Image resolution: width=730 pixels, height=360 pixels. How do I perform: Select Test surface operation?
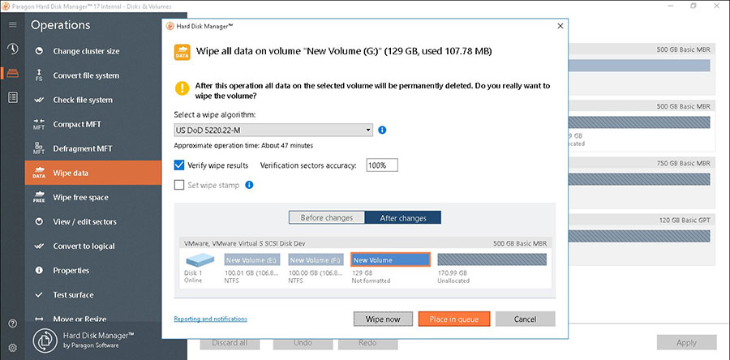tap(93, 295)
